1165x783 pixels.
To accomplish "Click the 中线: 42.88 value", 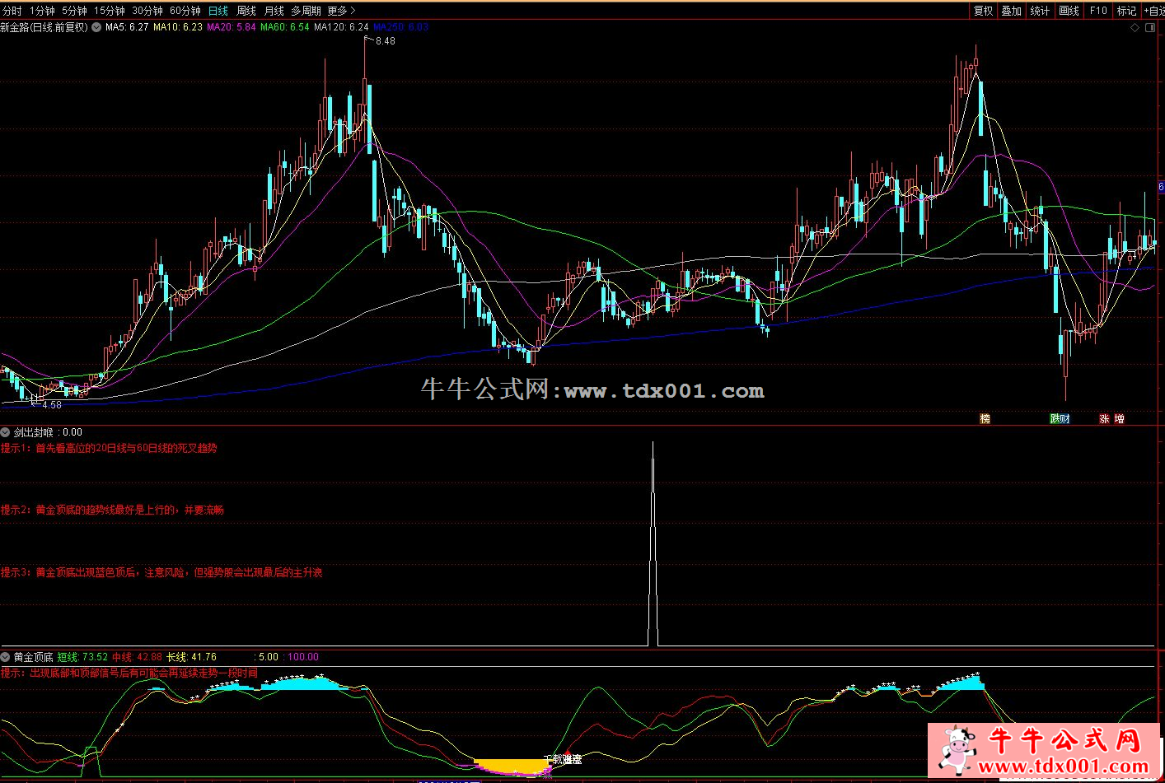I will [x=137, y=657].
